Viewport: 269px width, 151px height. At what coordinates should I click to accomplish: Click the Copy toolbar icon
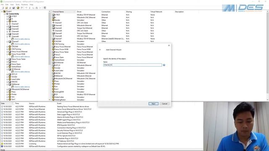click(x=33, y=8)
